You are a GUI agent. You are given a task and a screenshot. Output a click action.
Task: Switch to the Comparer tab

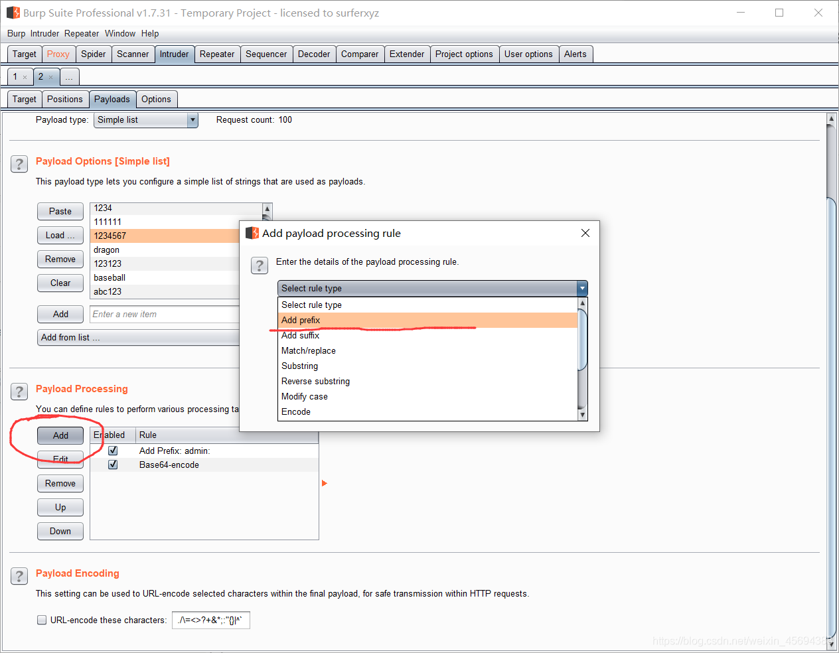point(360,54)
